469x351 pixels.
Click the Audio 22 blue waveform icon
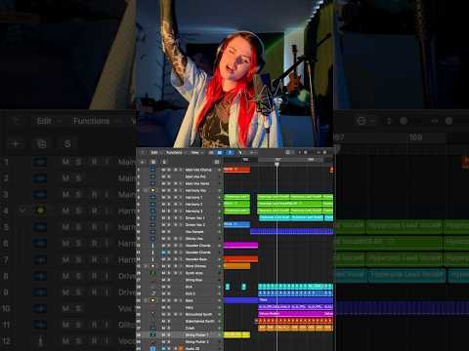(x=152, y=348)
